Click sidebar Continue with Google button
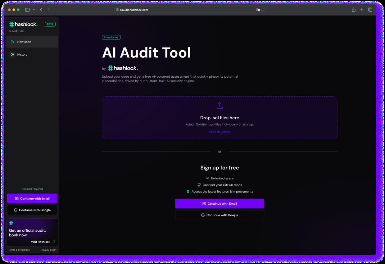This screenshot has width=385, height=264. [32, 210]
